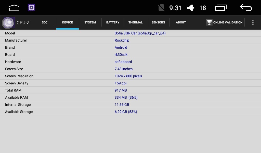Tap the sofiaboard hardware value
This screenshot has width=261, height=153.
pos(123,62)
